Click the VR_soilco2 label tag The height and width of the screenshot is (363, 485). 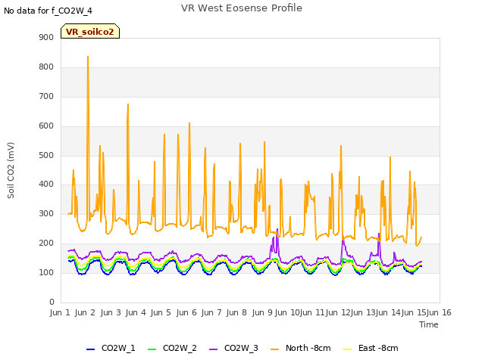point(90,31)
